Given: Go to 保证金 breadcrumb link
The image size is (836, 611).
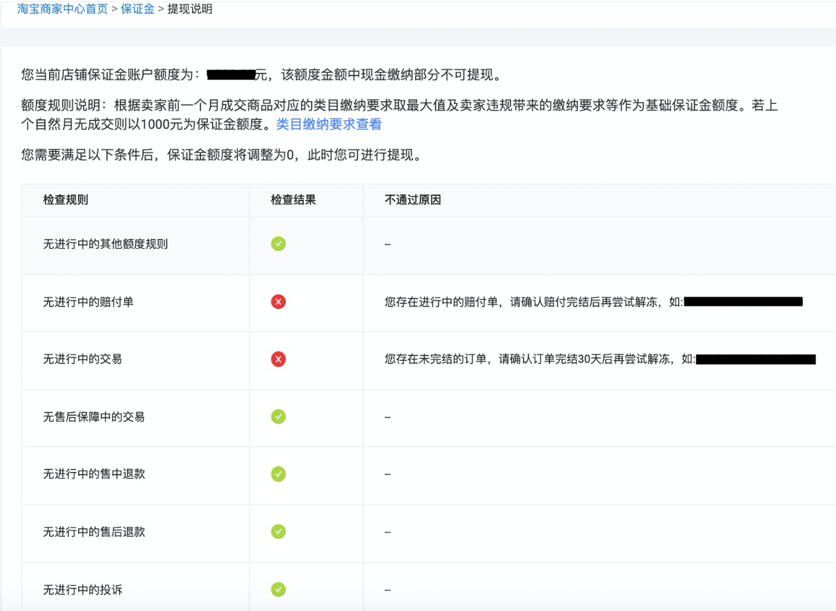Looking at the screenshot, I should coord(137,9).
